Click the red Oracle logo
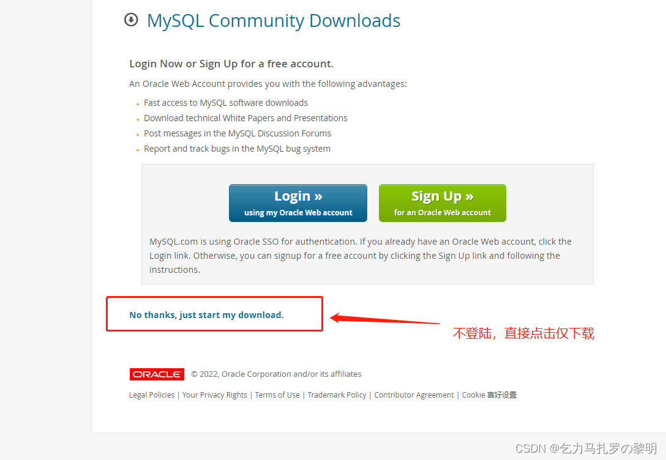The width and height of the screenshot is (666, 460). (157, 374)
